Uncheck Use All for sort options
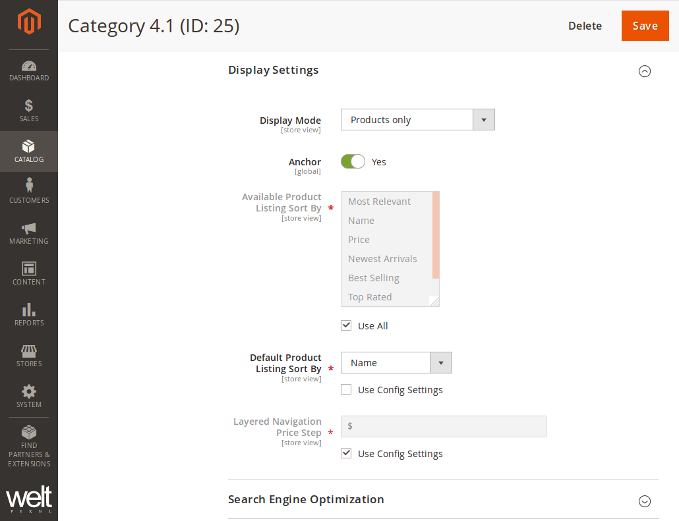The width and height of the screenshot is (679, 521). [x=346, y=325]
